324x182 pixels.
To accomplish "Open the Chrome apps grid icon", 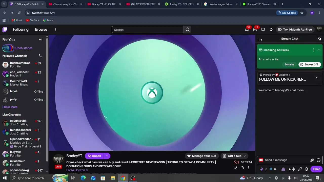I will (x=4, y=20).
